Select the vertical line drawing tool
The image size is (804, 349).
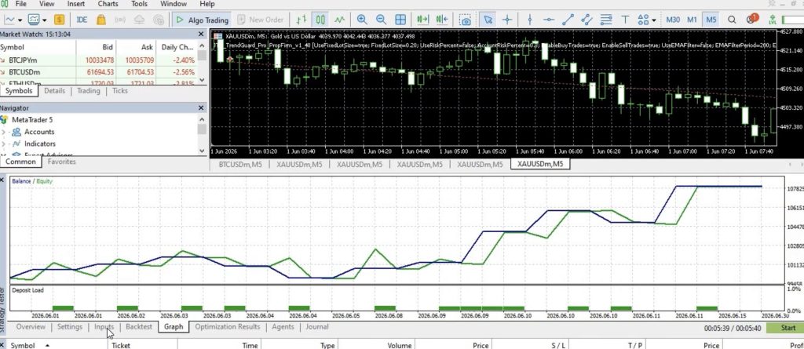[x=530, y=20]
